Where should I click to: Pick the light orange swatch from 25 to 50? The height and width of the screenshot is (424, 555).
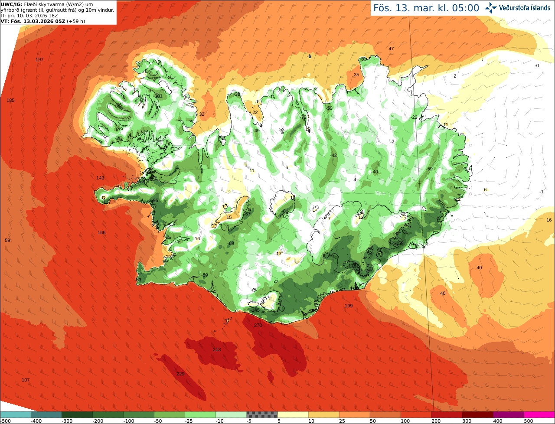tap(354, 415)
